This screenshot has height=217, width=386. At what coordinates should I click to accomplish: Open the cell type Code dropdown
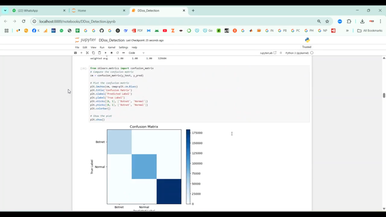[x=137, y=53]
